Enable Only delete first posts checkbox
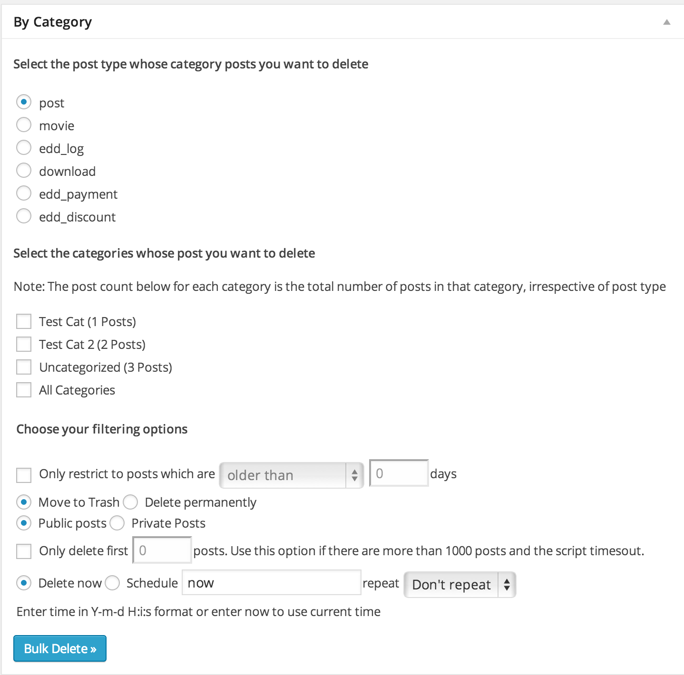The image size is (684, 675). (24, 551)
